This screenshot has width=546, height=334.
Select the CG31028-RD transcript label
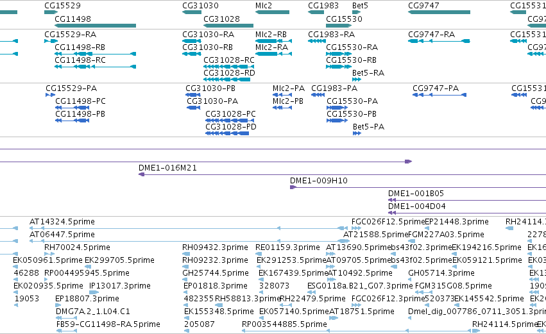(230, 73)
